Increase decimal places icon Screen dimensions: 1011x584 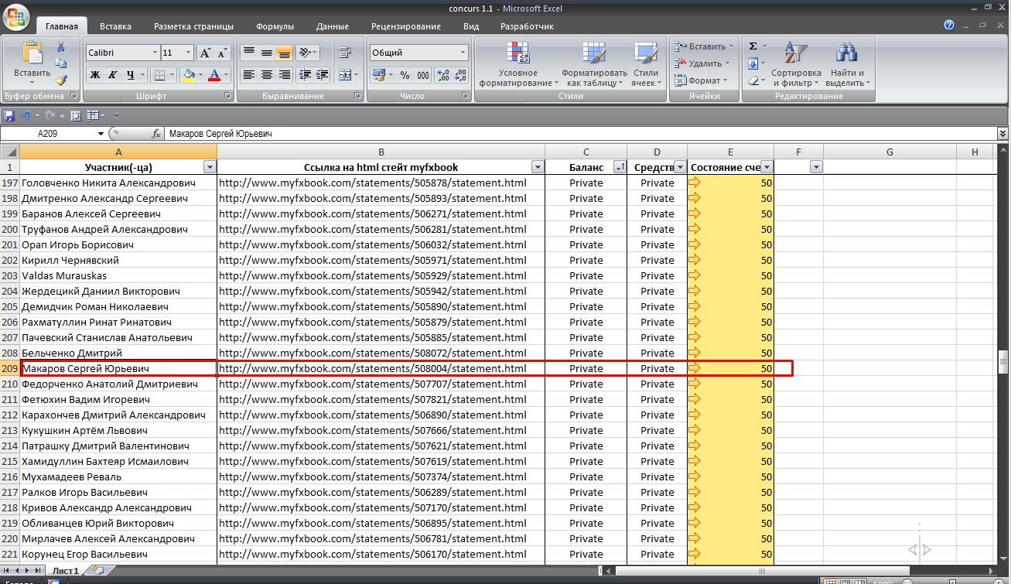tap(443, 75)
